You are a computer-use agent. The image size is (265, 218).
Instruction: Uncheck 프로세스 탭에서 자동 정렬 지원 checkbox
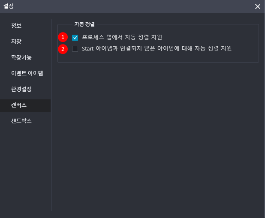click(75, 38)
